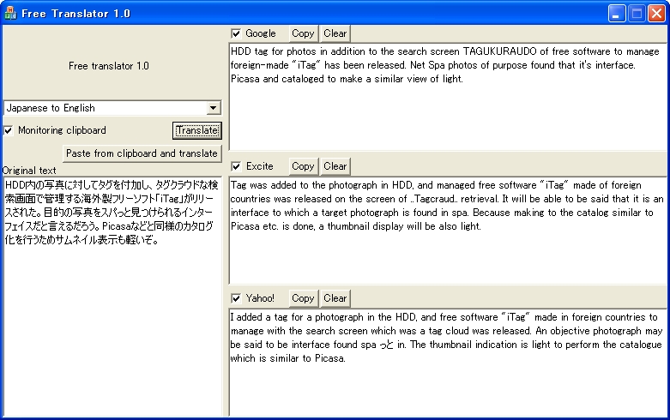Clear the Excite translation result
Image resolution: width=670 pixels, height=420 pixels.
335,166
